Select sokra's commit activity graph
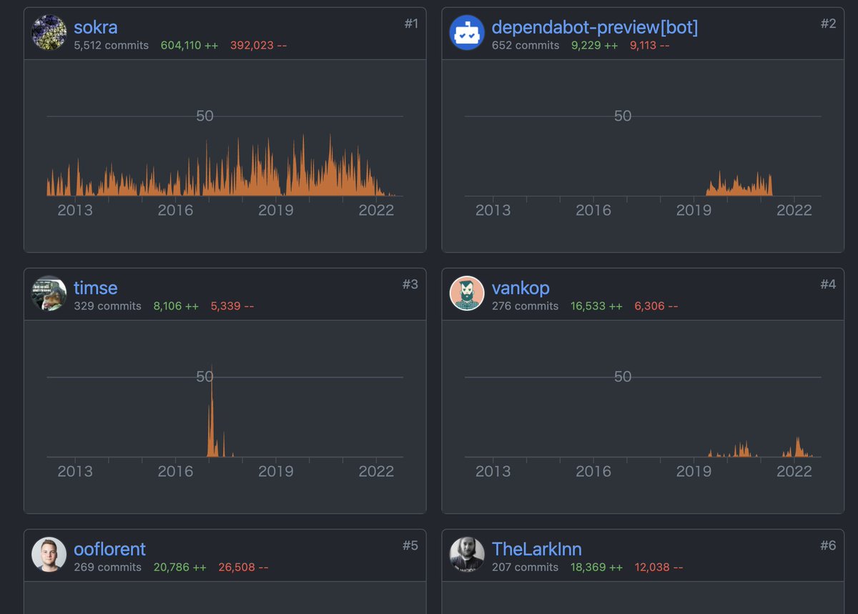 click(x=225, y=166)
